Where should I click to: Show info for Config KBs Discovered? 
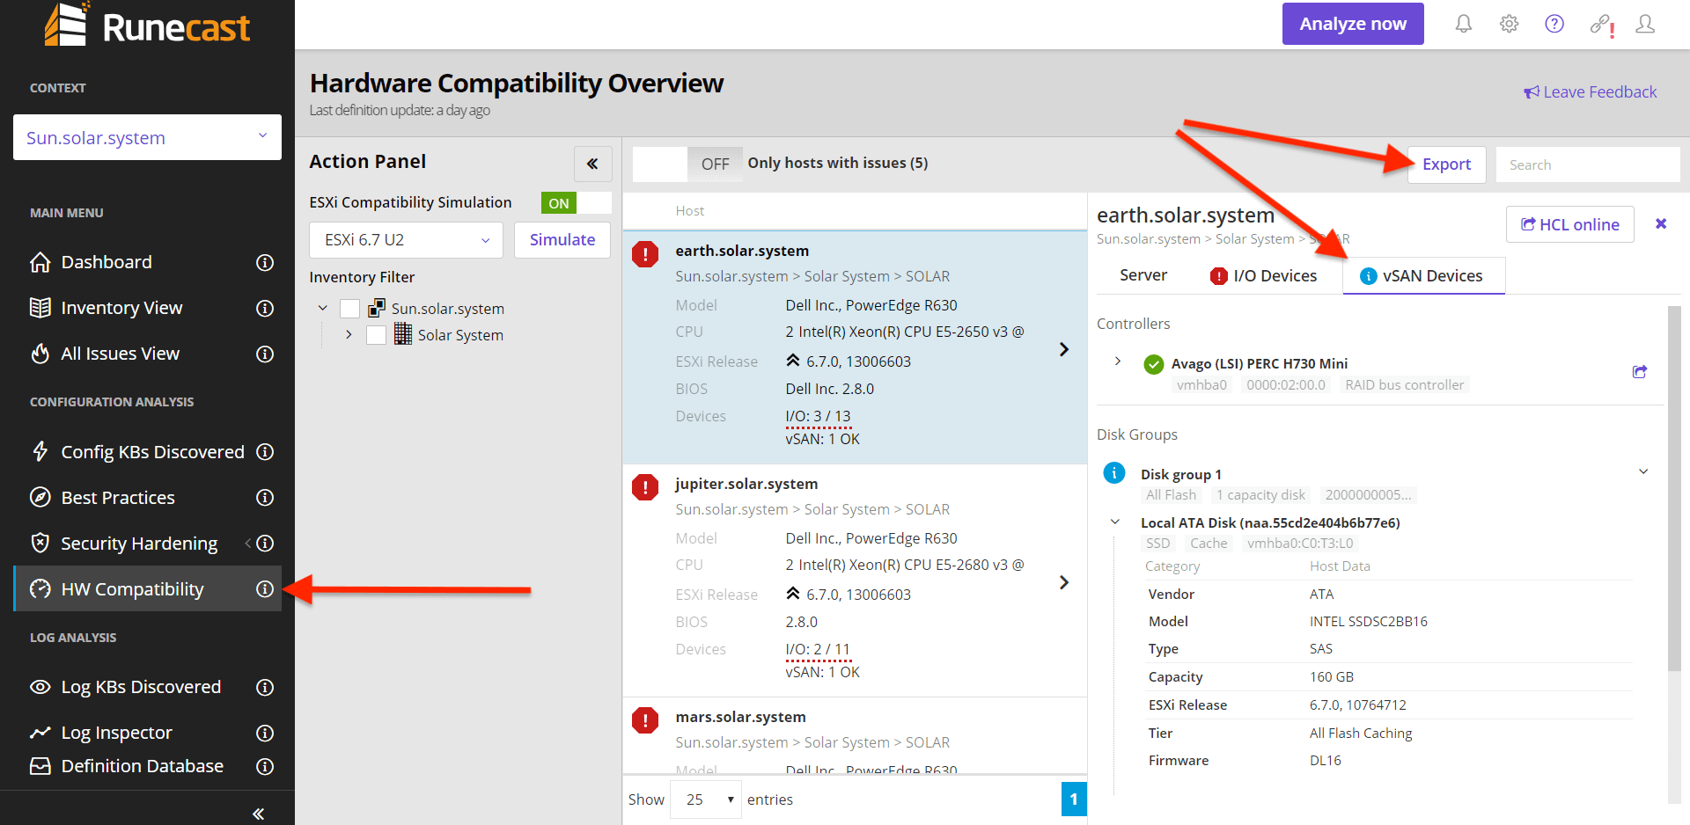pyautogui.click(x=265, y=452)
